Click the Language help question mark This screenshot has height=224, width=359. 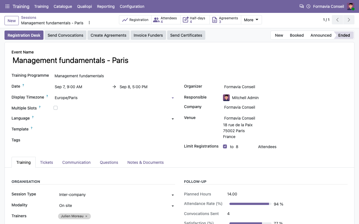coord(33,117)
